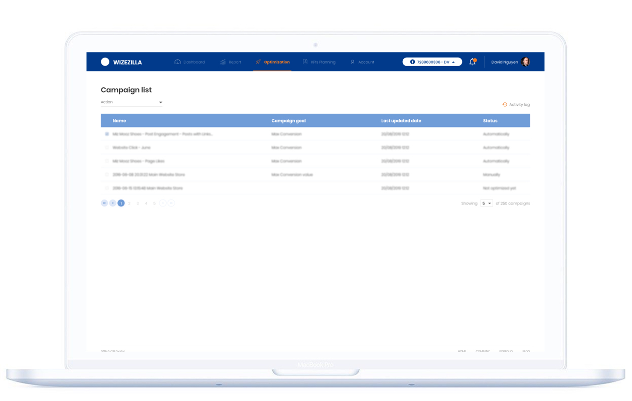
Task: Check the Miz Mooz Shoes Page Likes campaign
Action: (x=107, y=161)
